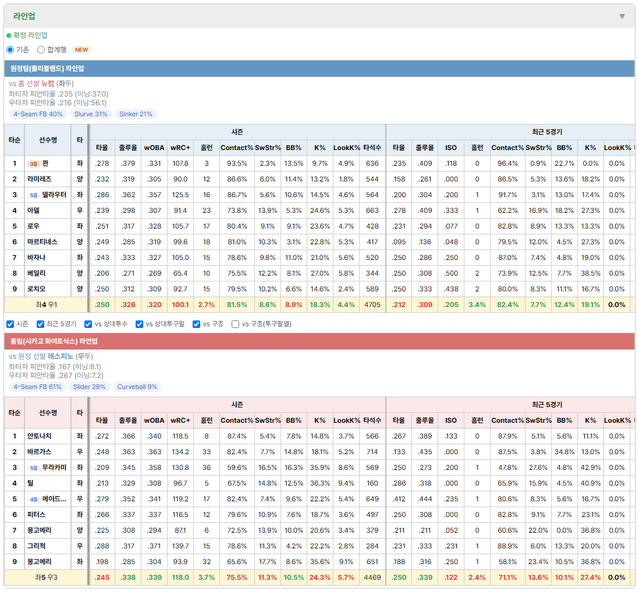The image size is (639, 592).
Task: Click 타석수 column header in Cleveland table
Action: pos(372,148)
